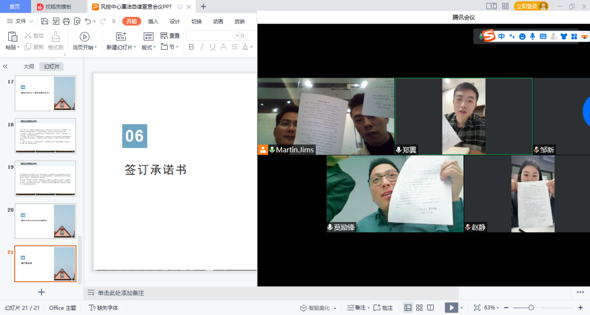This screenshot has width=590, height=315.
Task: Select slide 18 thumbnail in panel
Action: coord(45,136)
